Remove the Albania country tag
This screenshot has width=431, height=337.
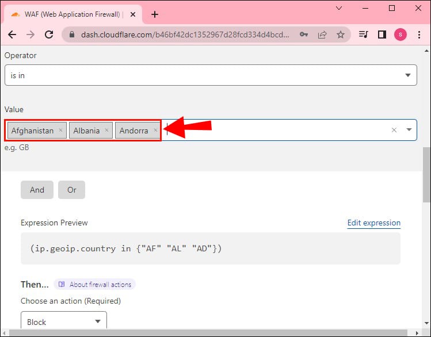click(x=106, y=131)
